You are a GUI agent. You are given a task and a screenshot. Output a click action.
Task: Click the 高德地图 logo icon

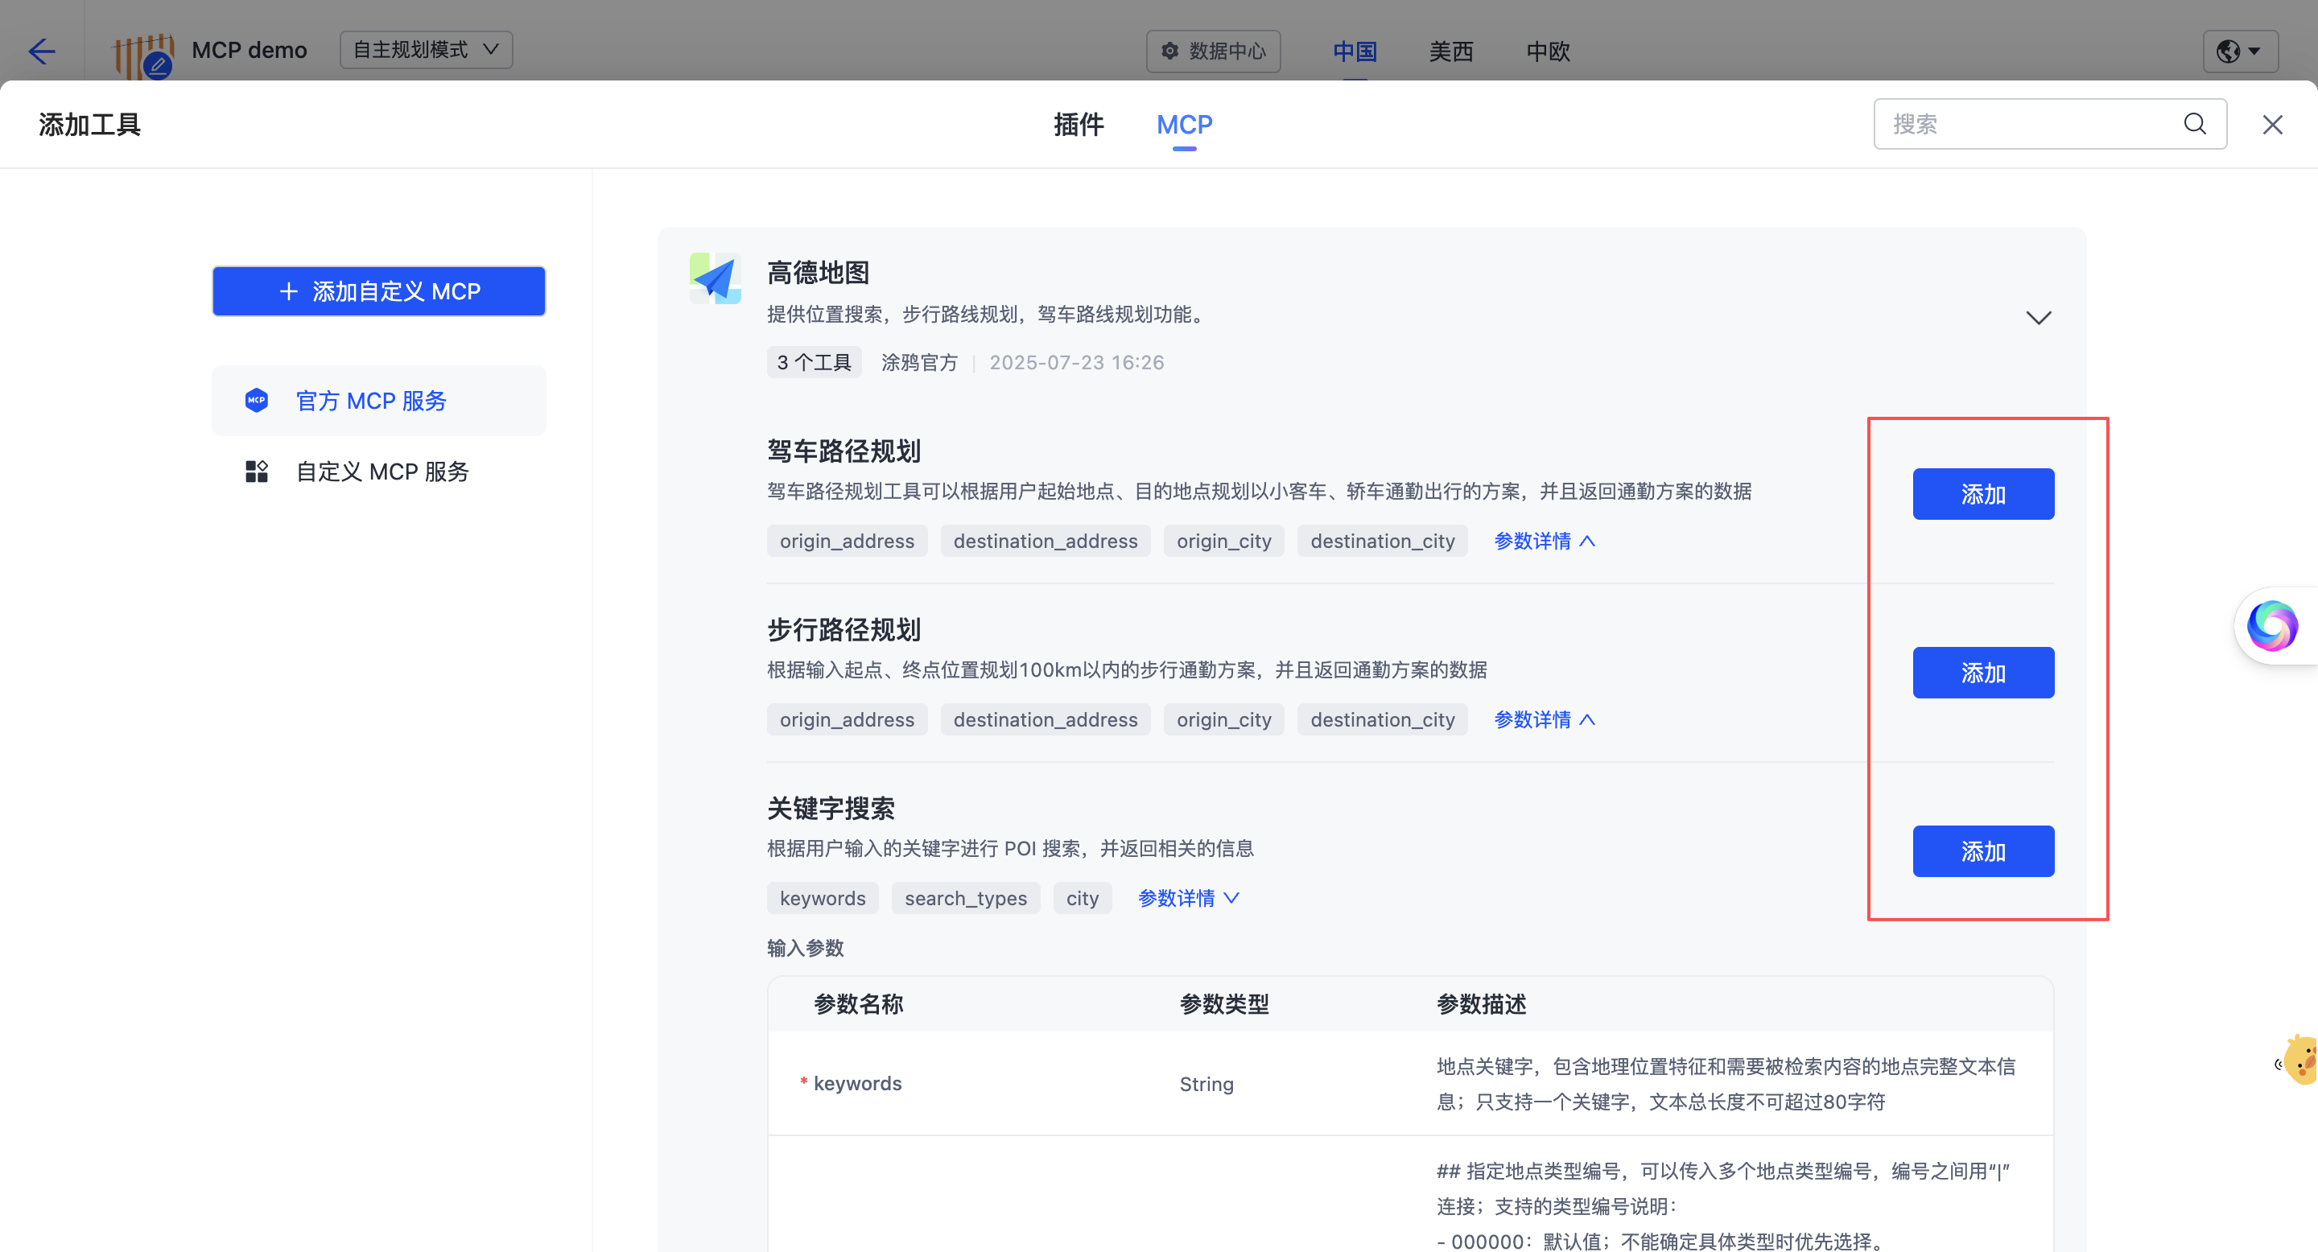(x=716, y=278)
